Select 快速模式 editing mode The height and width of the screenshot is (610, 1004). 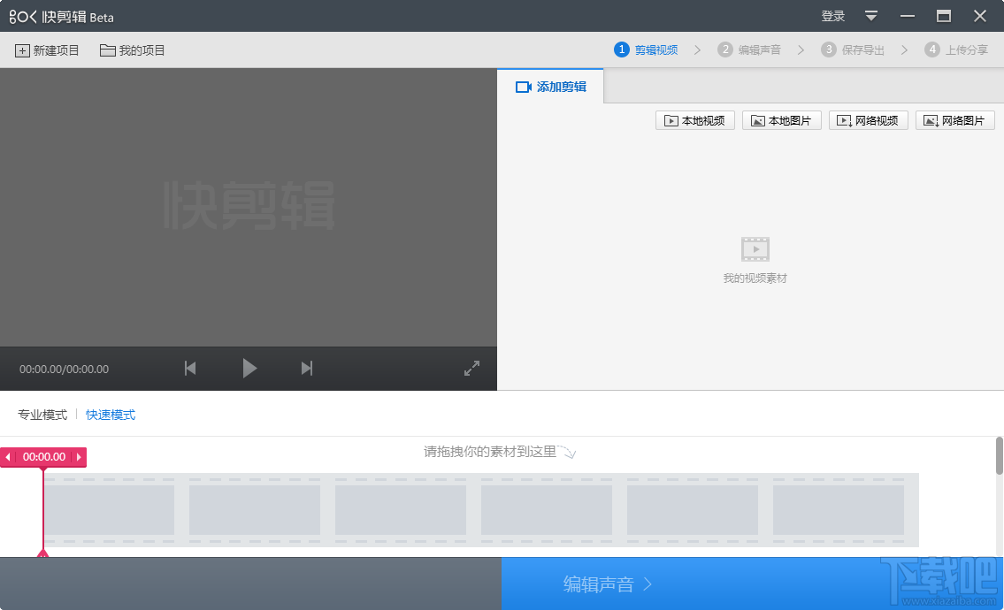111,414
